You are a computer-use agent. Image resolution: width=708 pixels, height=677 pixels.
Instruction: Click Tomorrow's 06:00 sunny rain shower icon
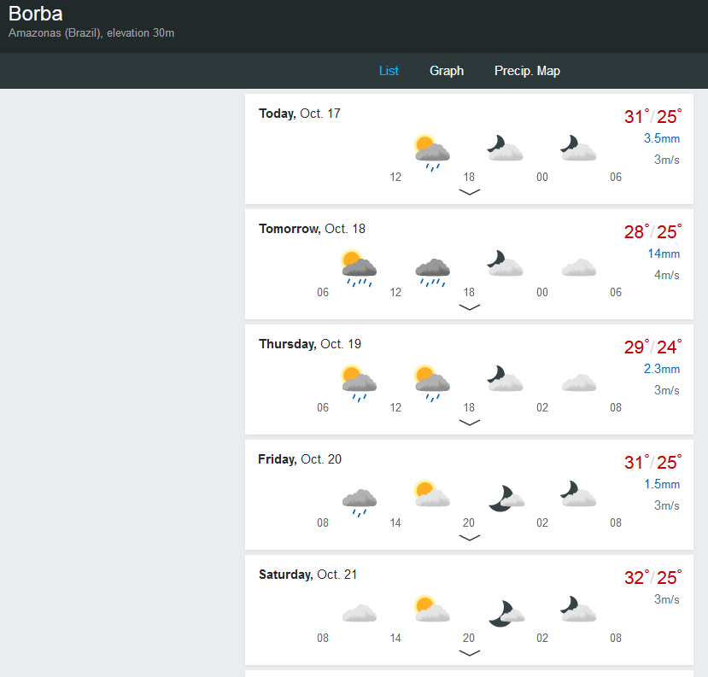[x=359, y=267]
